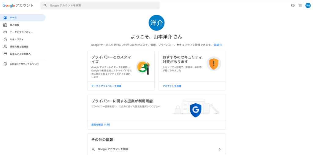Click the アカウントを保護 link
313x155 pixels.
point(172,86)
